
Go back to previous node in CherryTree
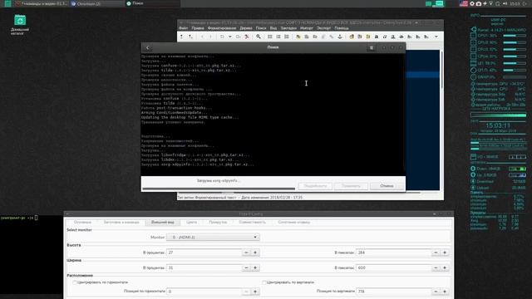(x=202, y=37)
